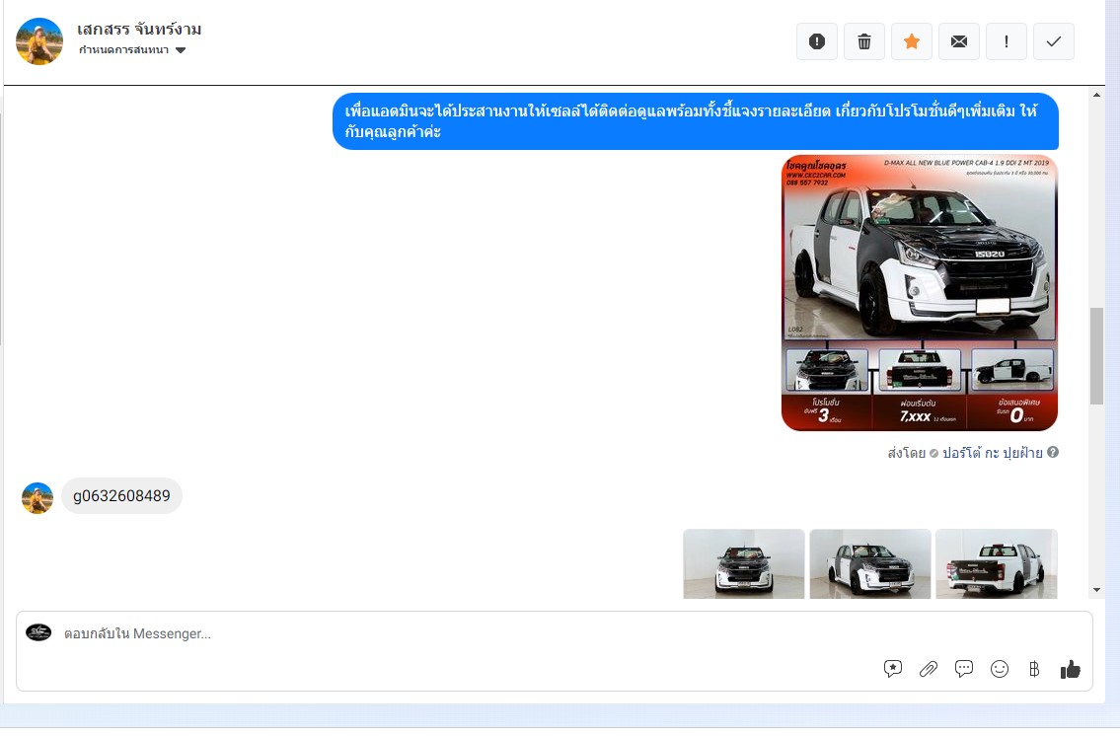Attach a file with the paperclip icon
Image resolution: width=1120 pixels, height=736 pixels.
click(x=929, y=669)
